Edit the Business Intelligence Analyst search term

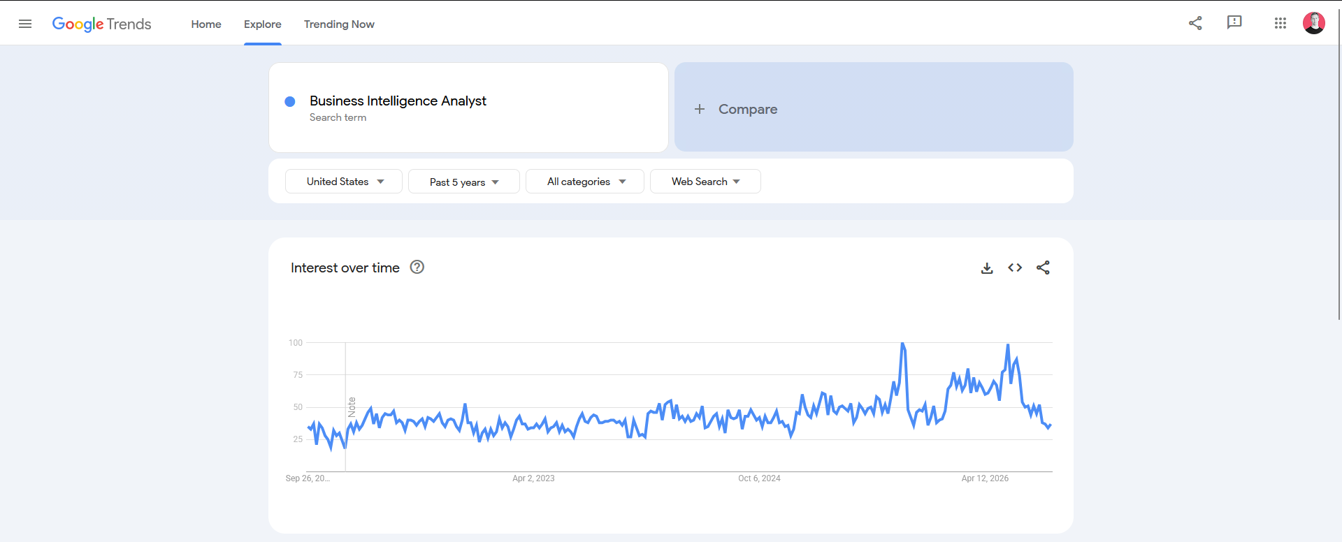click(398, 101)
